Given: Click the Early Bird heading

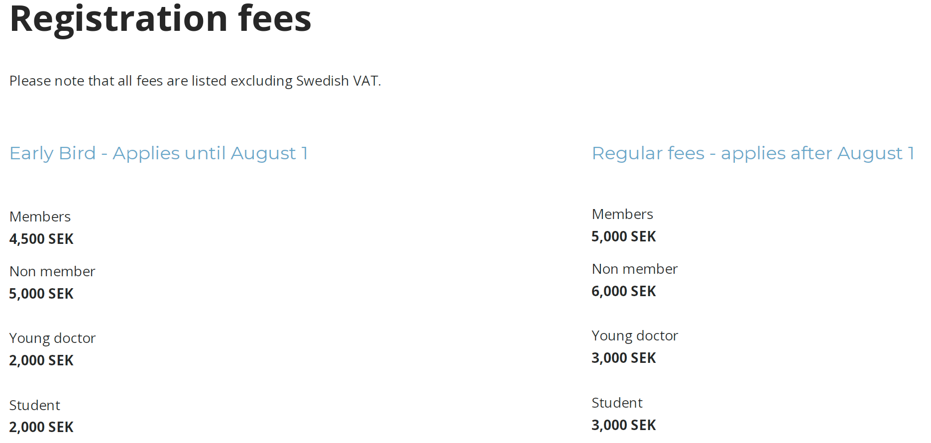Looking at the screenshot, I should pos(159,153).
